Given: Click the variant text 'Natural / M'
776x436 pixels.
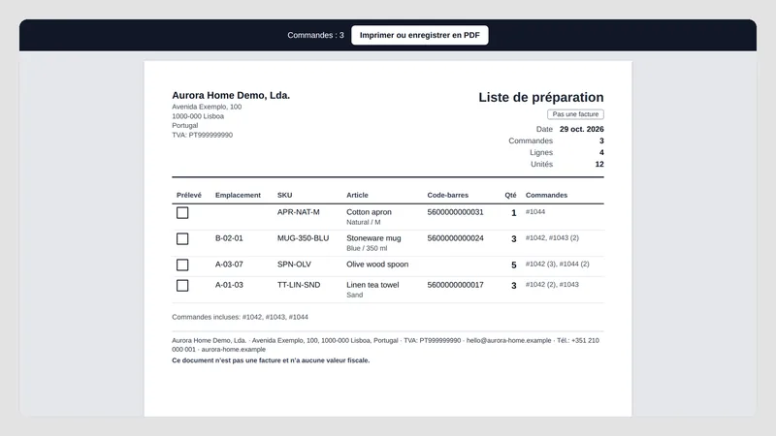Looking at the screenshot, I should coord(363,223).
